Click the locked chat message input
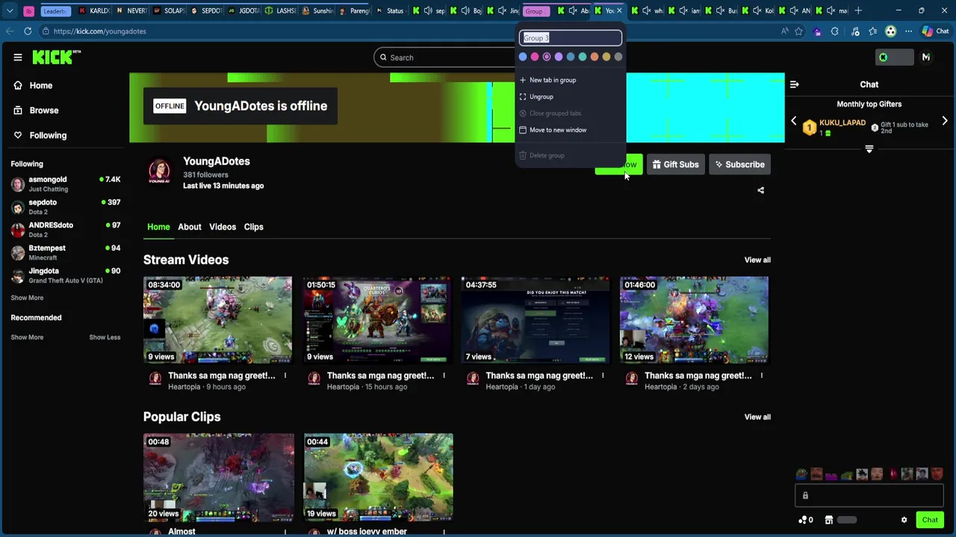The width and height of the screenshot is (956, 537). [869, 495]
